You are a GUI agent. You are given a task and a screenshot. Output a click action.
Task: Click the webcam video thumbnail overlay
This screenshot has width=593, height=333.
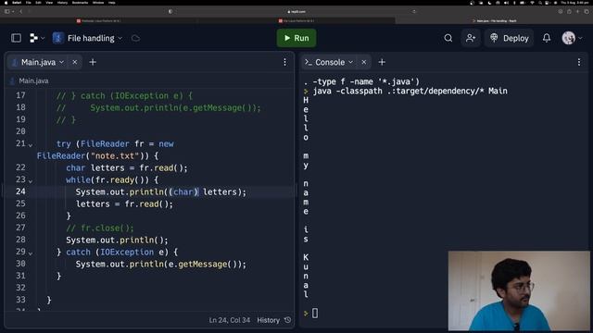519,290
